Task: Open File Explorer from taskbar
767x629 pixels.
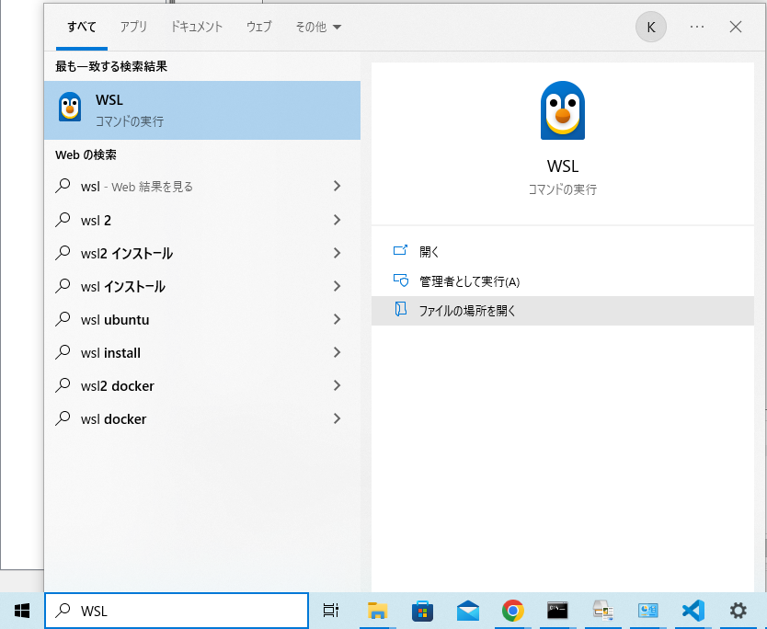Action: (377, 611)
